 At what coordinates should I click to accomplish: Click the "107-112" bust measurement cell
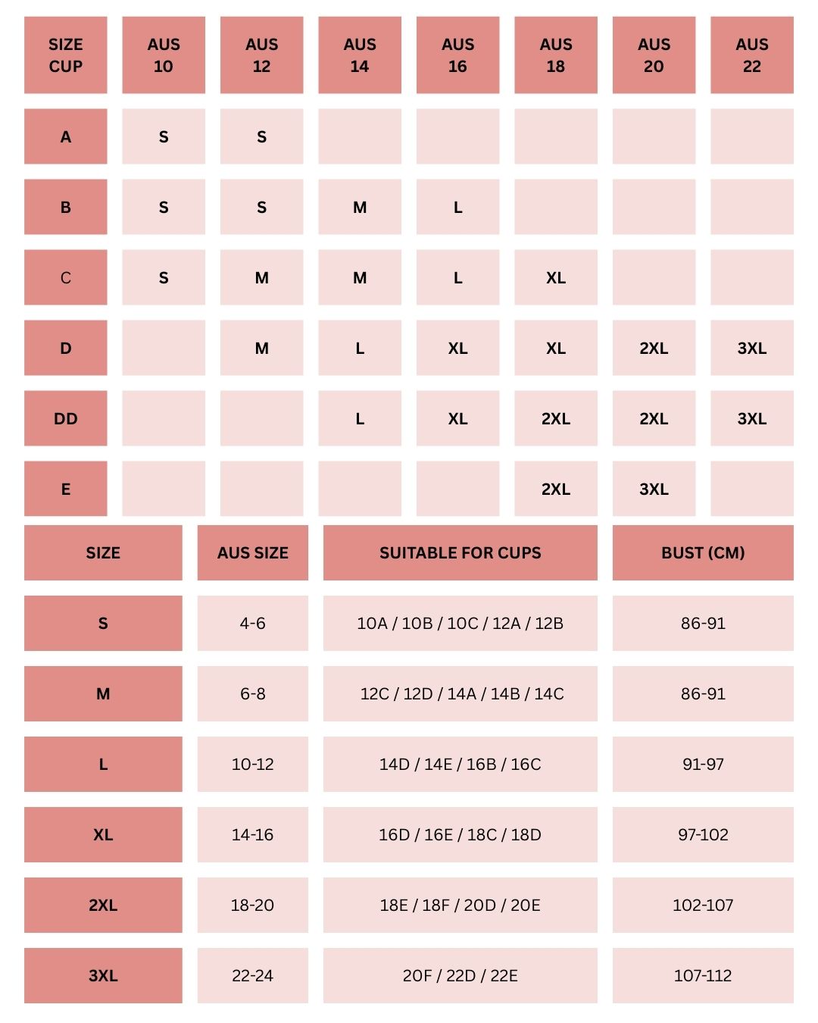[703, 975]
